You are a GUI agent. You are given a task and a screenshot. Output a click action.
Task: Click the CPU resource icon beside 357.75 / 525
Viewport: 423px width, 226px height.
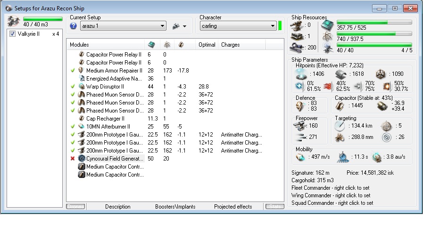[327, 25]
